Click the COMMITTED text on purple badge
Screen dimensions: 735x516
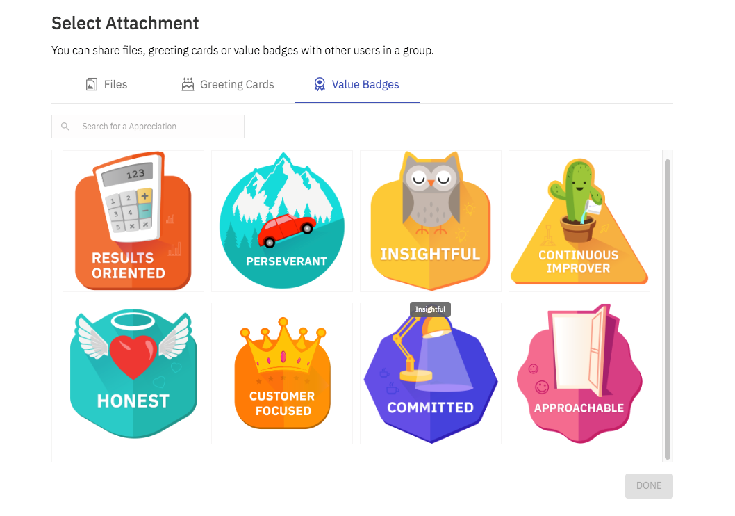[430, 408]
